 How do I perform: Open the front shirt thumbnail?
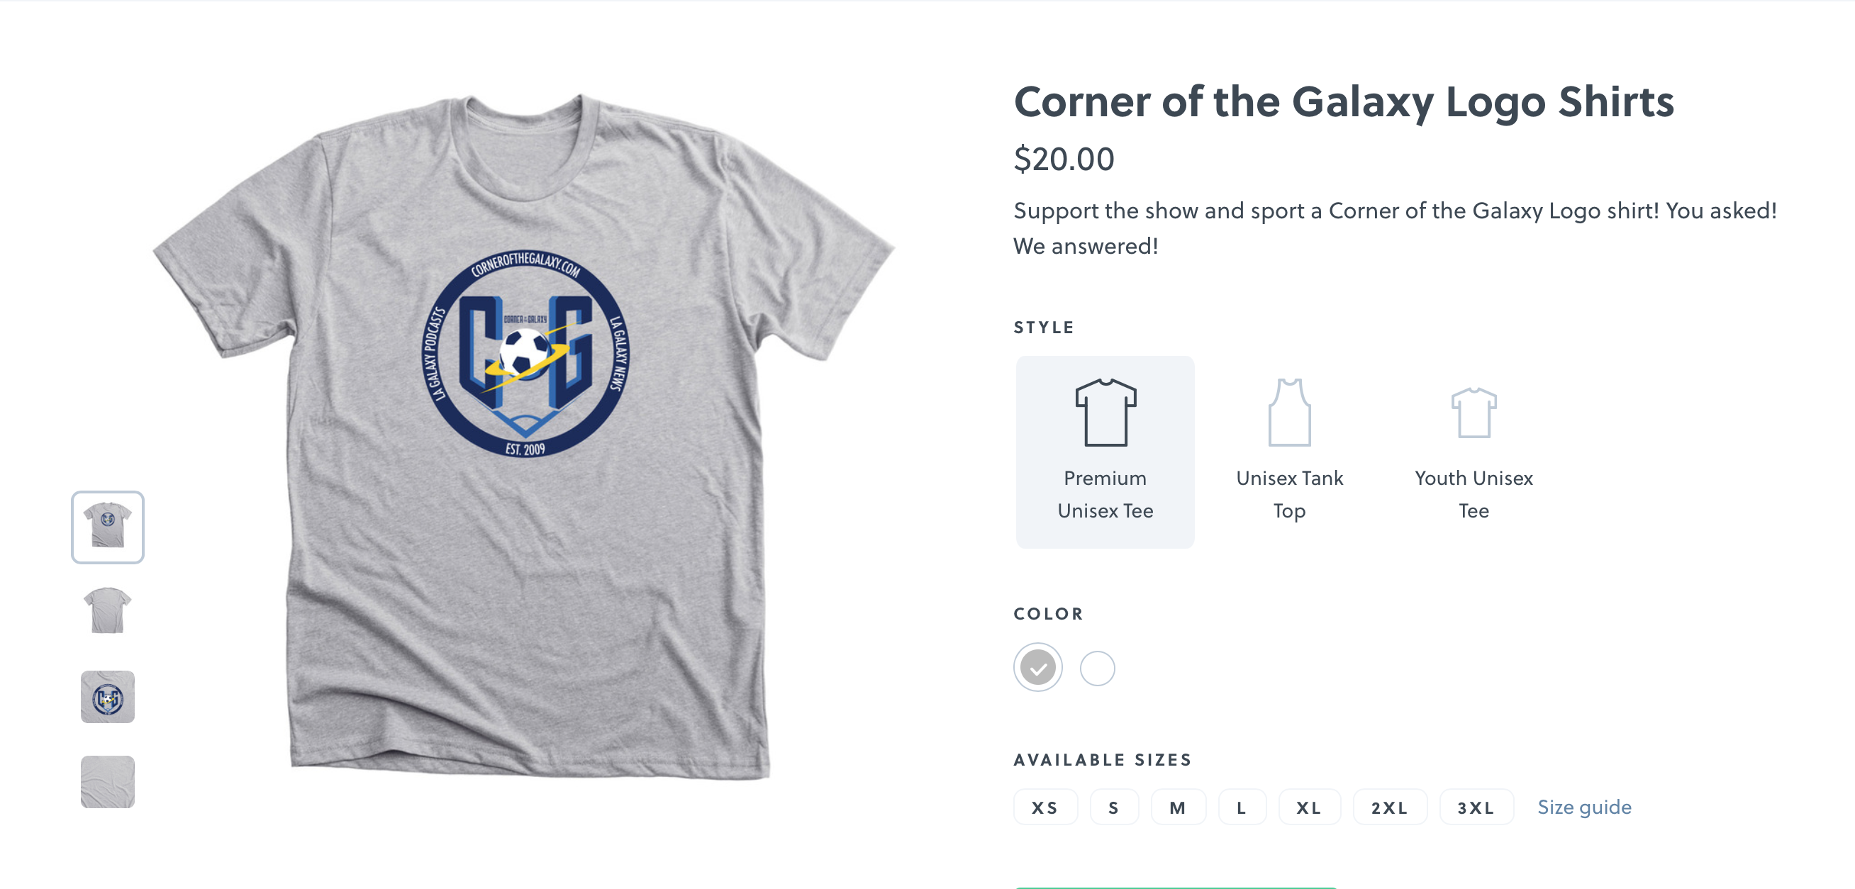(x=107, y=527)
